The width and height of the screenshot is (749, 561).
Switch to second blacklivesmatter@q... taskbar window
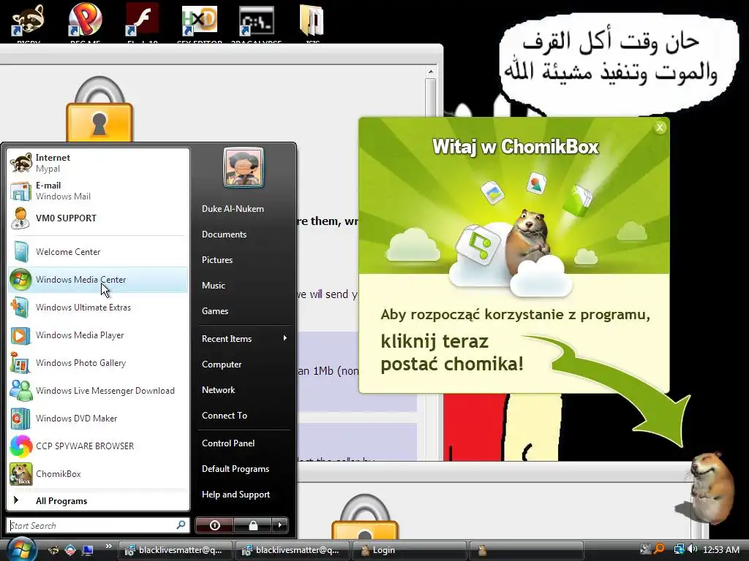pos(292,550)
